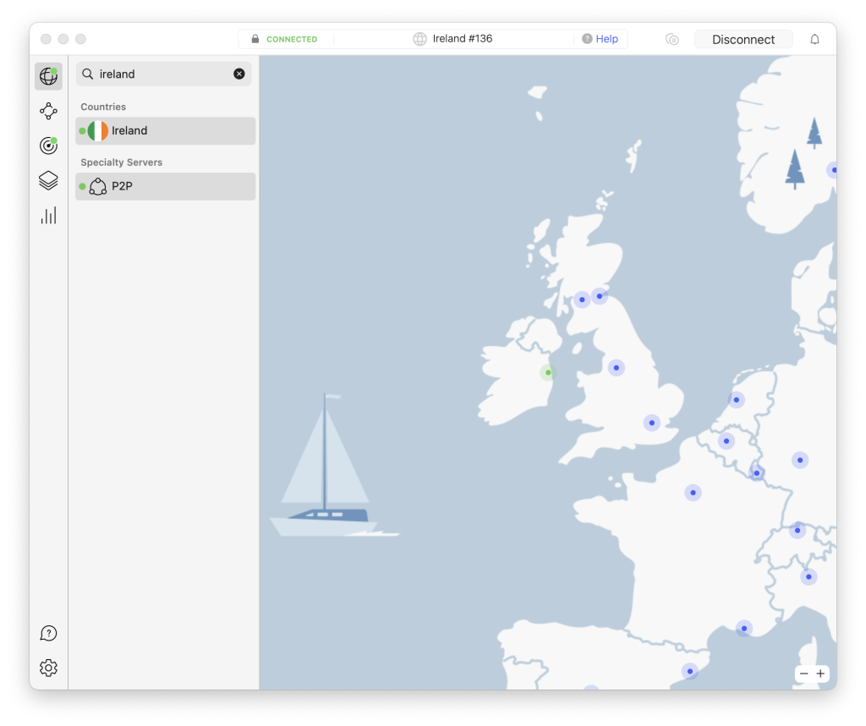The height and width of the screenshot is (726, 866).
Task: Click the Germany server pin
Action: (x=800, y=459)
